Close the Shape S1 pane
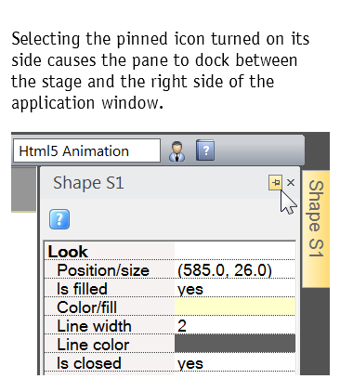The image size is (340, 392). point(291,183)
